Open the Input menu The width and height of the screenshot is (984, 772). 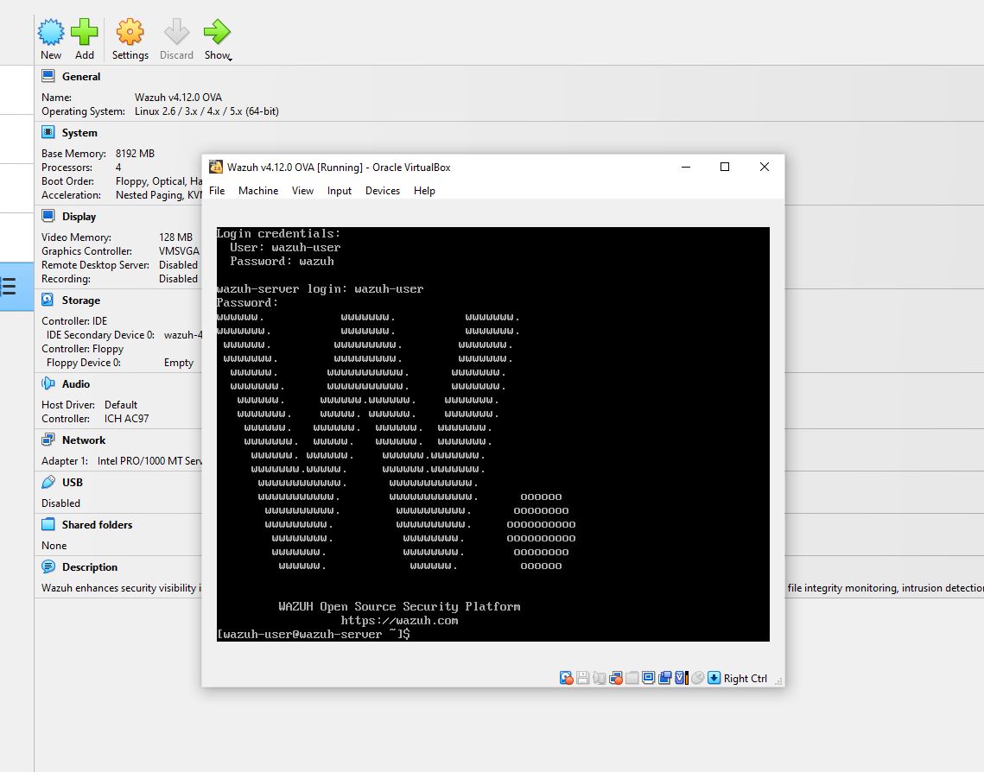pos(340,191)
